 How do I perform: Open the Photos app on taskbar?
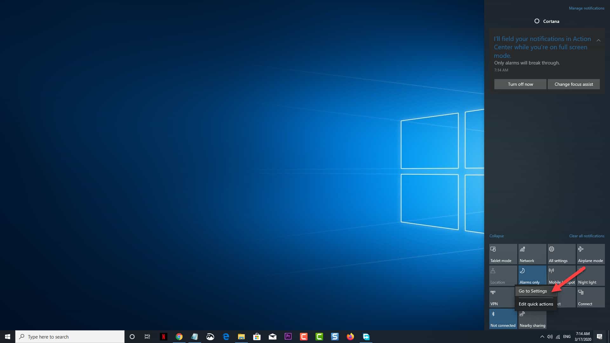pyautogui.click(x=210, y=337)
